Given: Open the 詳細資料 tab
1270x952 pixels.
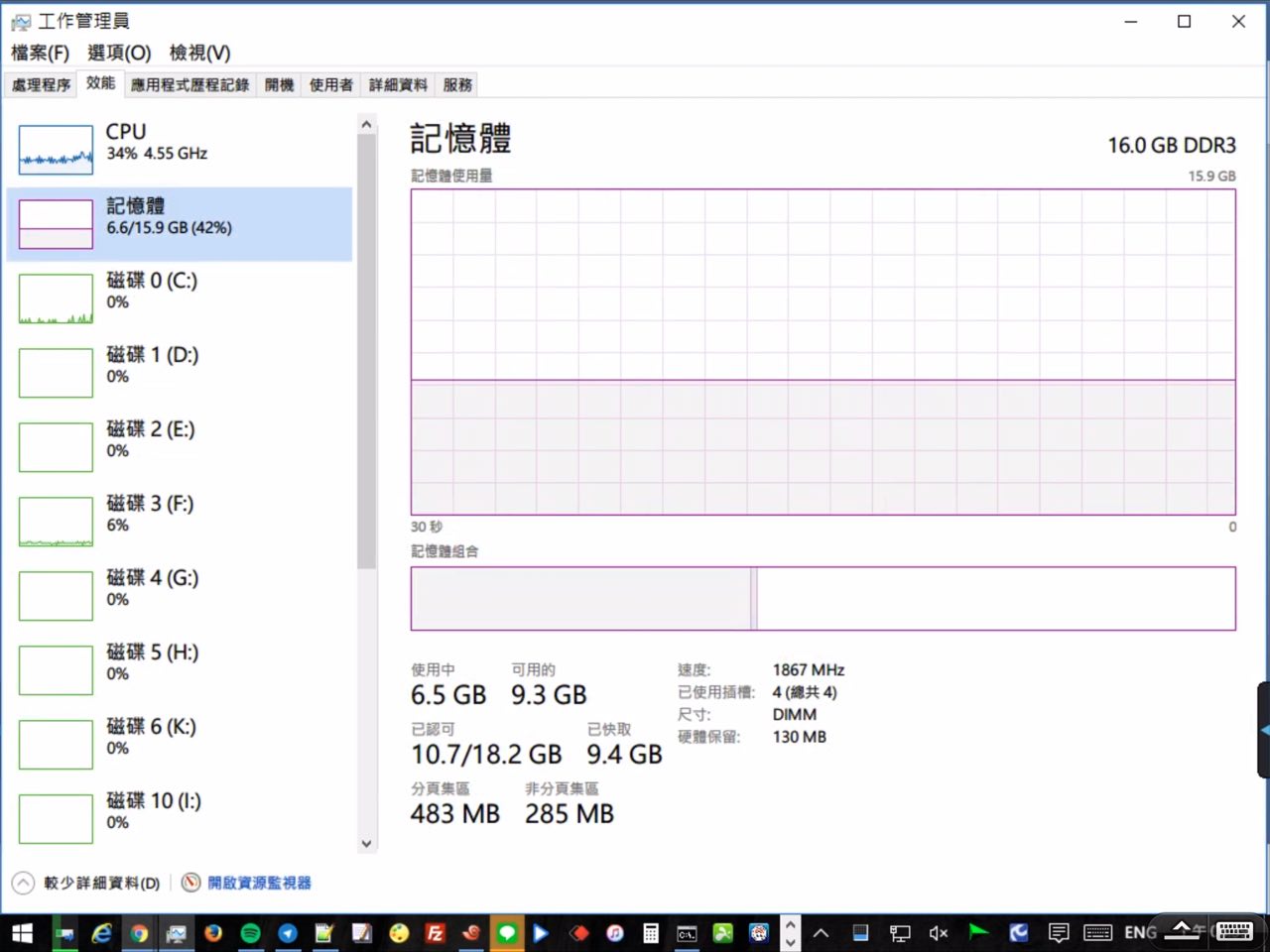Looking at the screenshot, I should coord(398,85).
